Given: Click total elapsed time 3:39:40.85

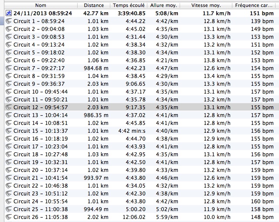Looking at the screenshot, I should click(x=132, y=13).
